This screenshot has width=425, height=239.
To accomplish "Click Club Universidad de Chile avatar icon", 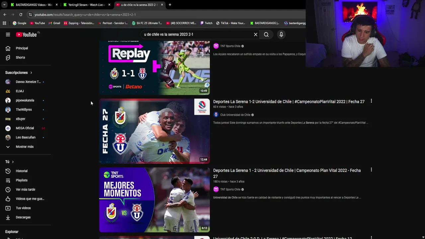I will tap(216, 115).
